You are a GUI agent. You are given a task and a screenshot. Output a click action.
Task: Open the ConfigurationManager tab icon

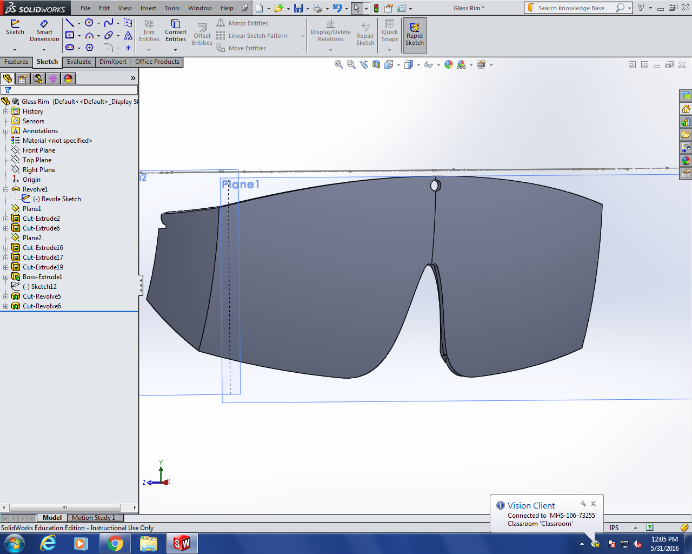click(38, 78)
